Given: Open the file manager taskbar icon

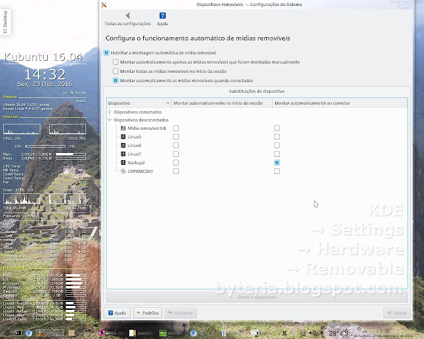Looking at the screenshot, I should click(x=72, y=333).
